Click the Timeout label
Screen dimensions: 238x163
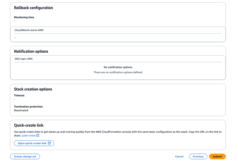click(19, 95)
